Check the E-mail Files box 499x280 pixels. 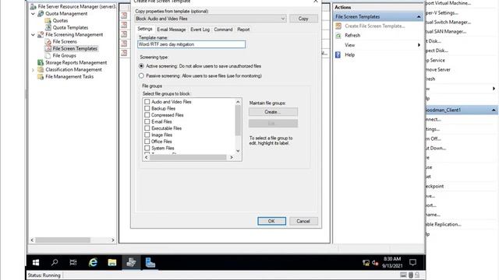tap(147, 121)
